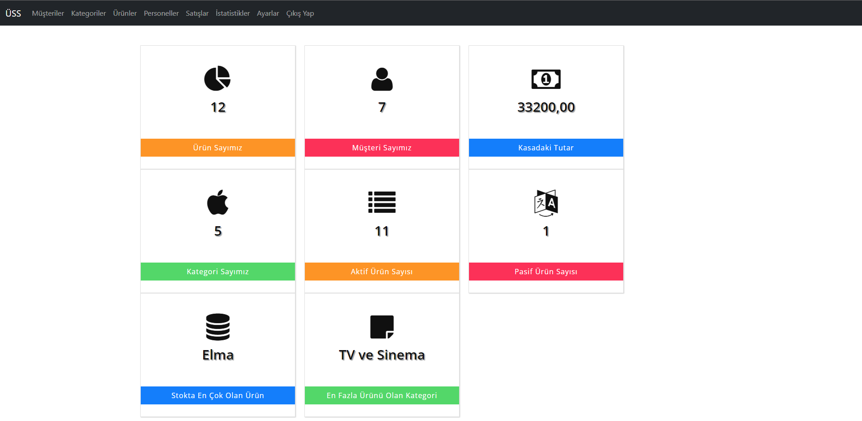This screenshot has height=421, width=862.
Task: Open the Kategoriler menu
Action: pyautogui.click(x=88, y=13)
